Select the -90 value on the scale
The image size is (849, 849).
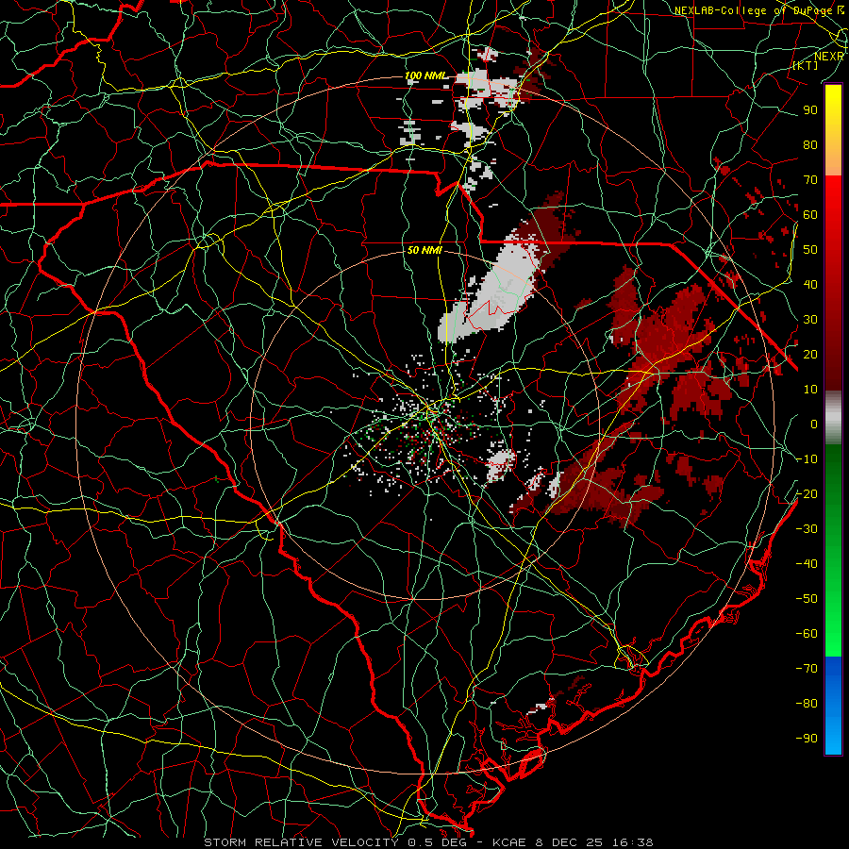807,739
